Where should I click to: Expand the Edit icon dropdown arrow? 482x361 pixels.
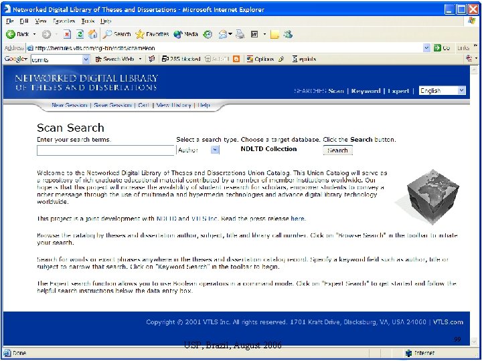(x=264, y=34)
